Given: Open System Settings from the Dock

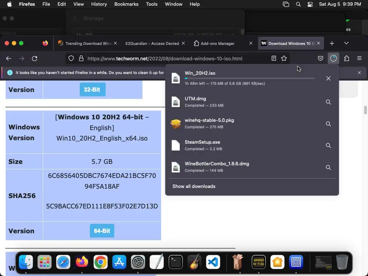Looking at the screenshot, I should pos(138,262).
